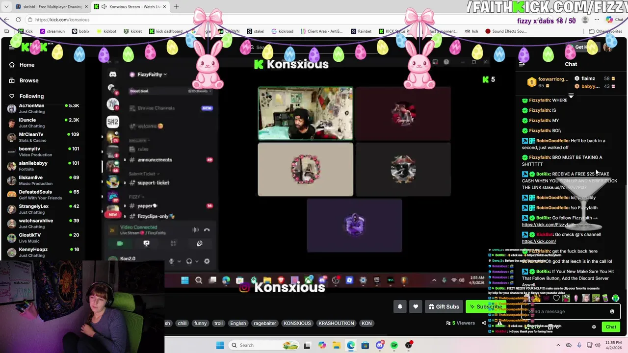This screenshot has width=628, height=353.
Task: Select StrangelyLex in following list
Action: click(43, 209)
